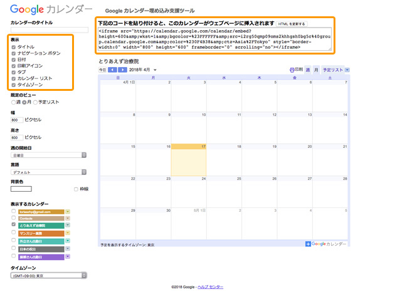Viewport: 395px width, 292px height.
Task: Enable the 枠線 border checkbox
Action: [76, 189]
